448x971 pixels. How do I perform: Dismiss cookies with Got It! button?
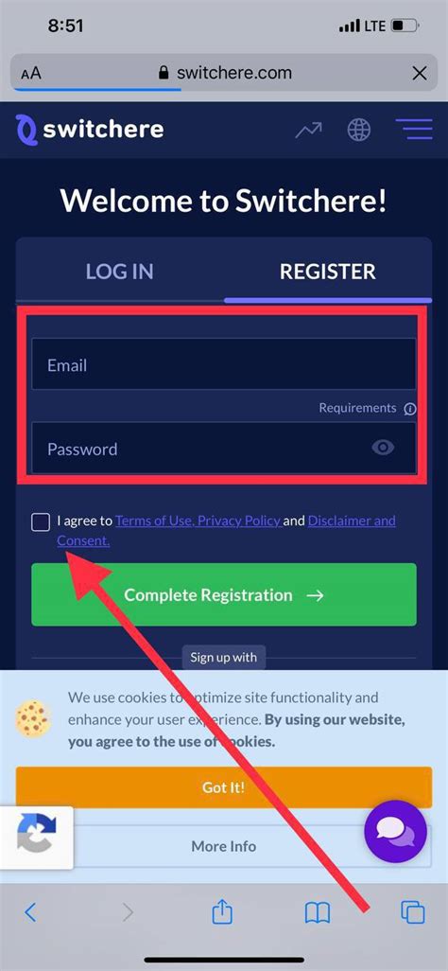pyautogui.click(x=224, y=787)
